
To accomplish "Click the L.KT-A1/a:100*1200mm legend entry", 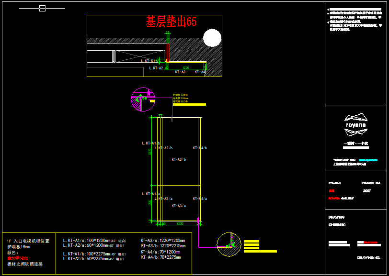I will (94, 241).
